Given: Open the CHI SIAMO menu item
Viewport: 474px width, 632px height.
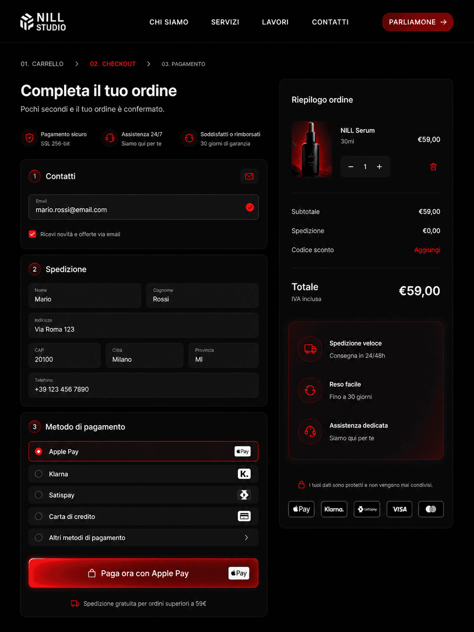Looking at the screenshot, I should pyautogui.click(x=169, y=22).
